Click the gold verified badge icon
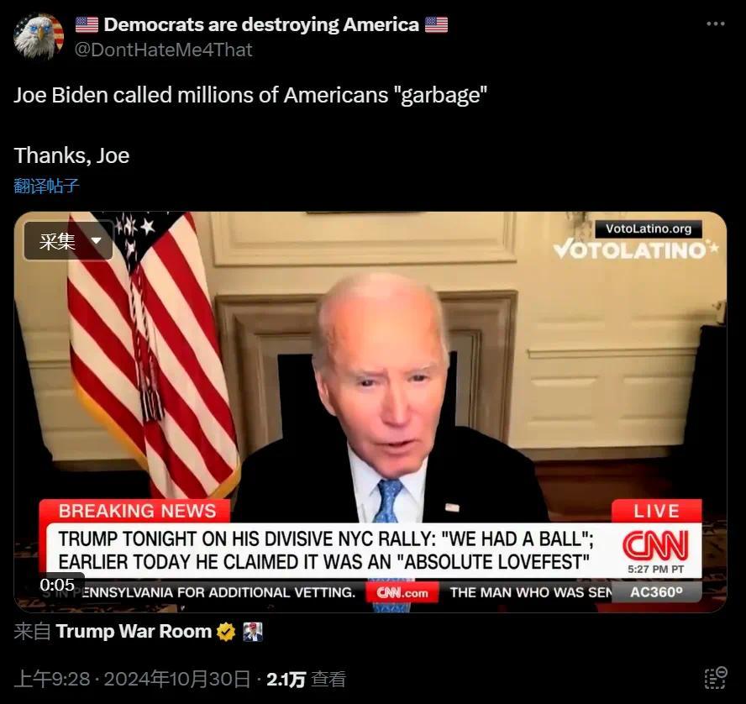Screen dimensions: 746x704 point(226,632)
